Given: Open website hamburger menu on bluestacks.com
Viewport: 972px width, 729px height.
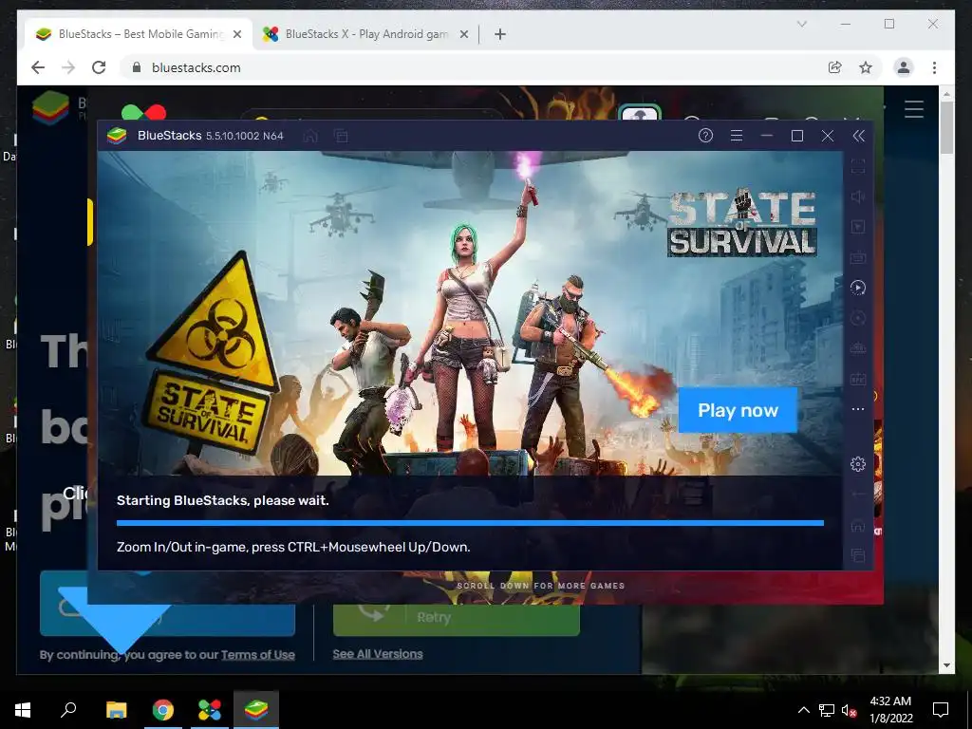Looking at the screenshot, I should point(914,109).
